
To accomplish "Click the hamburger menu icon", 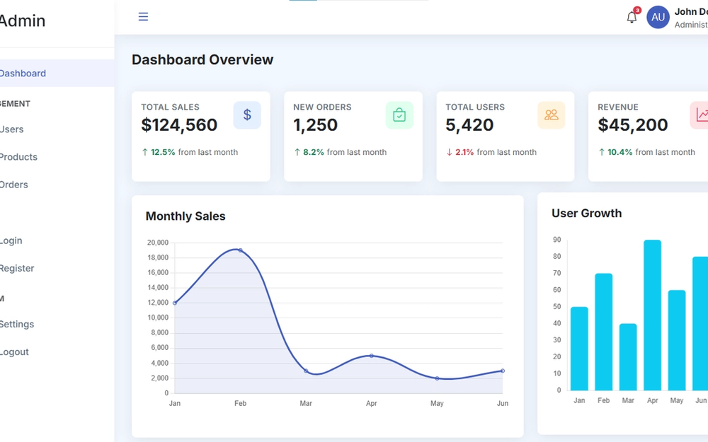I will point(143,16).
